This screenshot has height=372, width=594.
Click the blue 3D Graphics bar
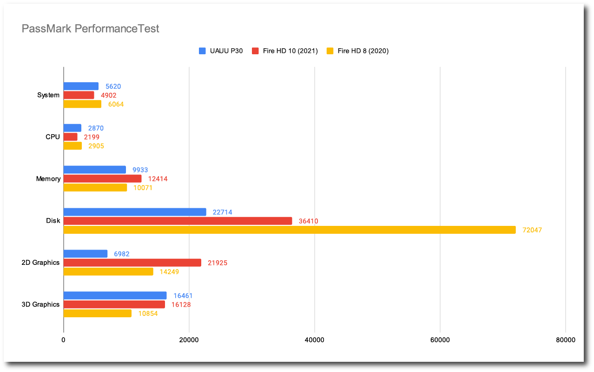pyautogui.click(x=115, y=295)
